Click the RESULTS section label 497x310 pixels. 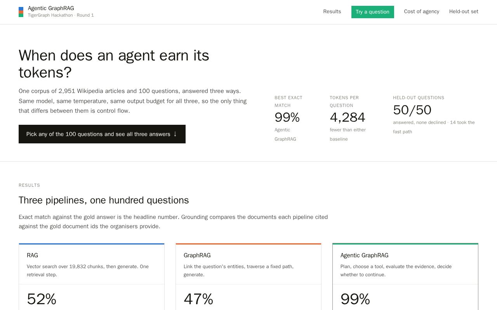[x=29, y=186]
